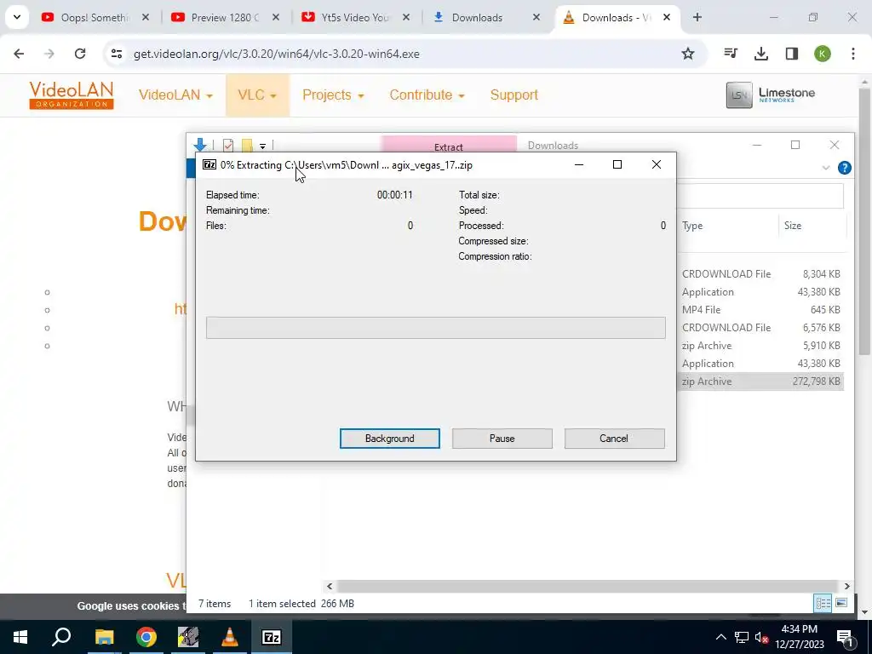Click Explorer horizontal scrollbar left arrow
Screen dimensions: 872x654
coord(330,586)
